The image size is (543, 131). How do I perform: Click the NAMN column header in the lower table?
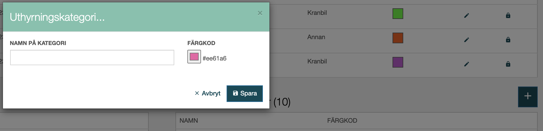point(189,121)
